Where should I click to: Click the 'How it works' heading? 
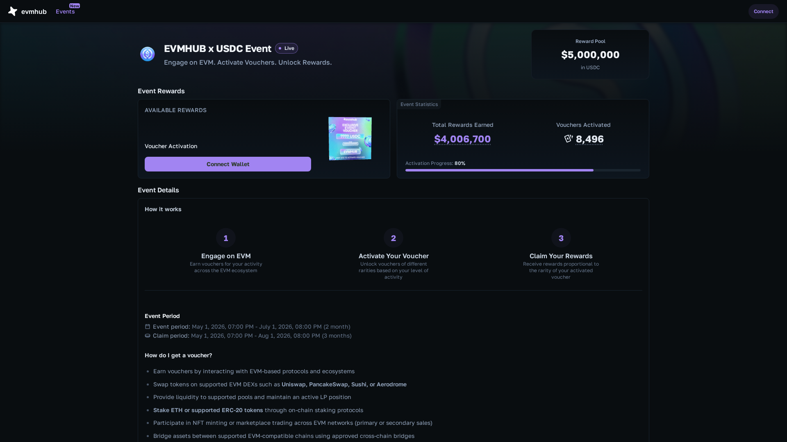[x=163, y=209]
